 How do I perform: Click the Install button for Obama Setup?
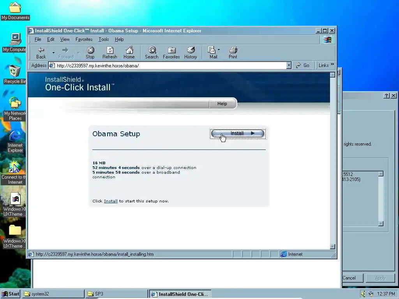click(x=238, y=134)
